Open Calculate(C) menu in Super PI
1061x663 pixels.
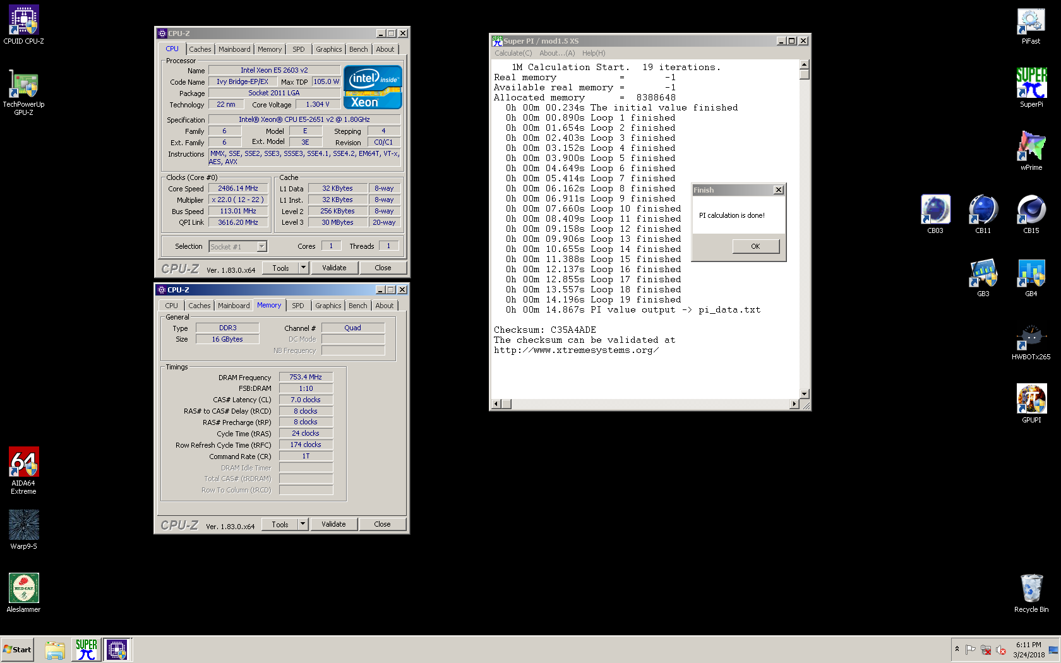513,53
